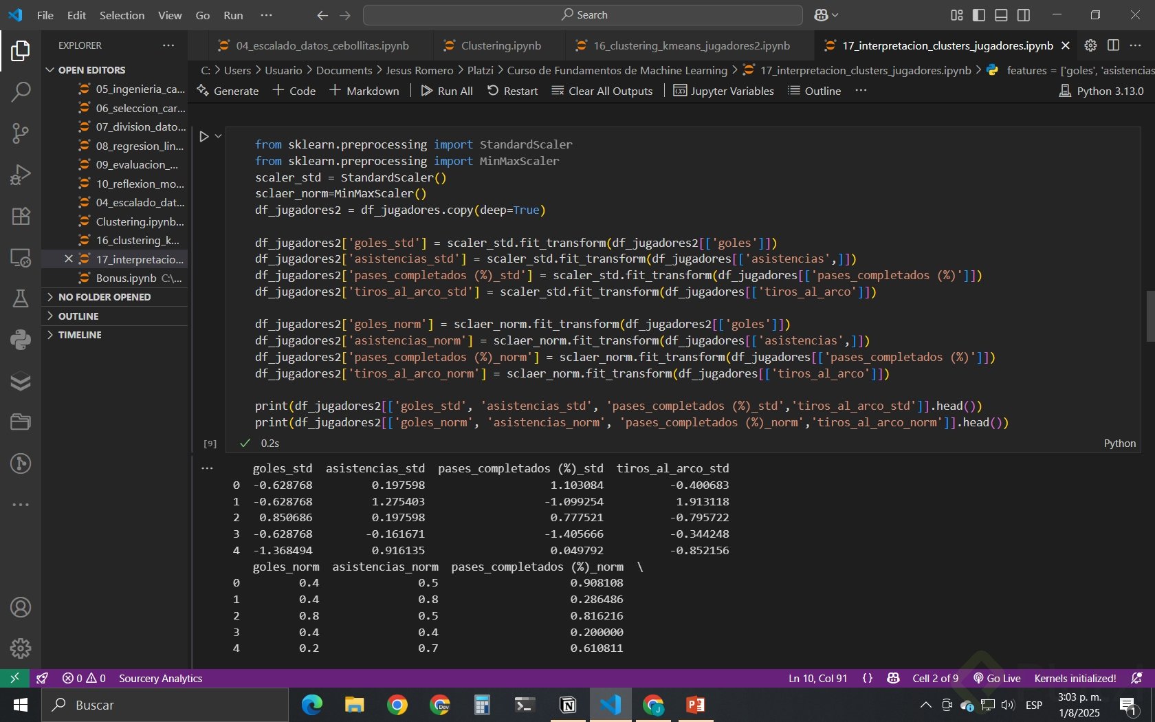
Task: Expand the TIMELINE section
Action: [x=80, y=335]
